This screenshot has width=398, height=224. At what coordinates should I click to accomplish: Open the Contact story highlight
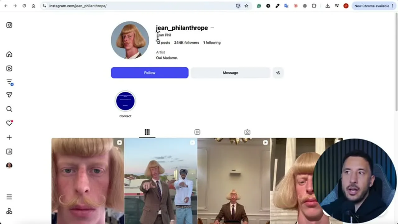125,104
